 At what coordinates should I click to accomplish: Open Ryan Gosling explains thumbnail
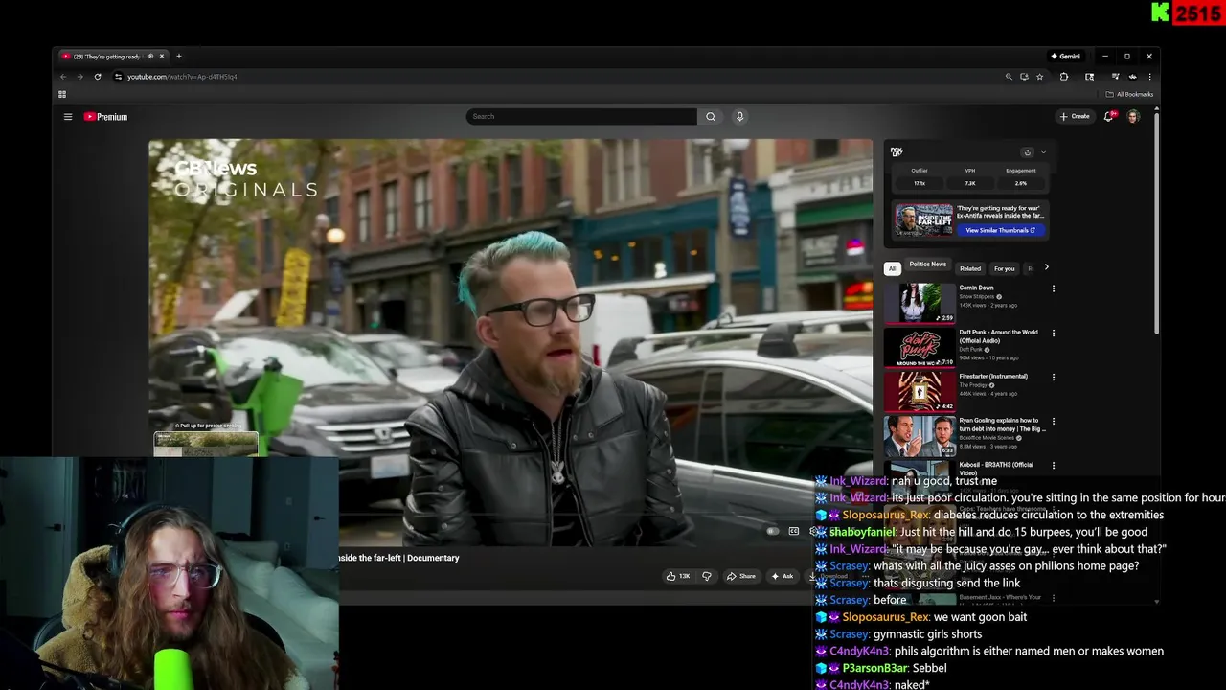coord(919,435)
